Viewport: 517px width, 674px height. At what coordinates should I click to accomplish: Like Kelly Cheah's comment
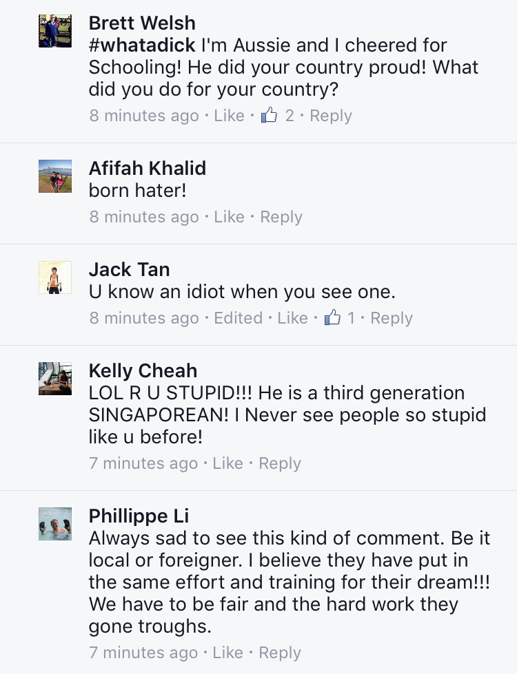(x=227, y=463)
